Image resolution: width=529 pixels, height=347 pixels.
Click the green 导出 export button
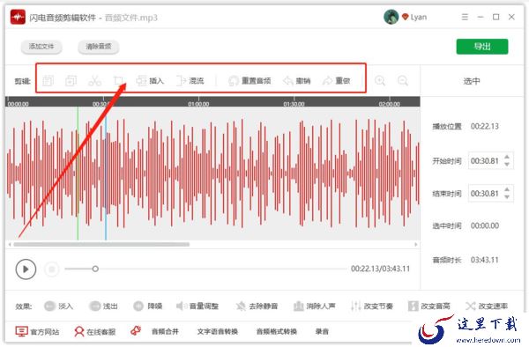(482, 47)
